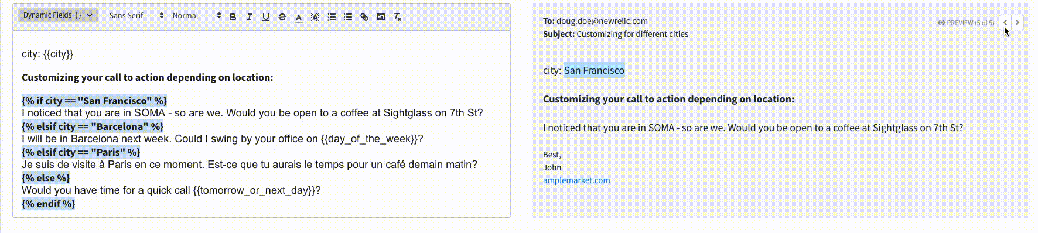Screen dimensions: 1038x233
Task: Insert a bulleted list
Action: 348,17
